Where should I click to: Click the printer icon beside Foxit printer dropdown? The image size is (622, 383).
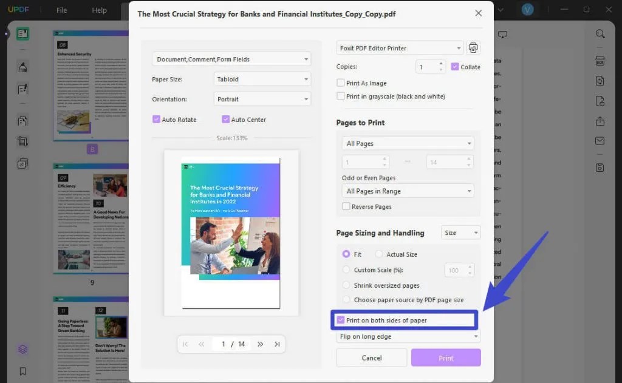click(473, 47)
